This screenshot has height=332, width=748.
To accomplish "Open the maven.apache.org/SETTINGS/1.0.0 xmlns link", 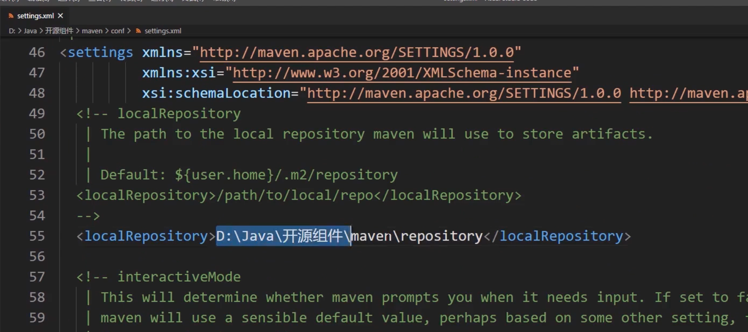I will (357, 52).
